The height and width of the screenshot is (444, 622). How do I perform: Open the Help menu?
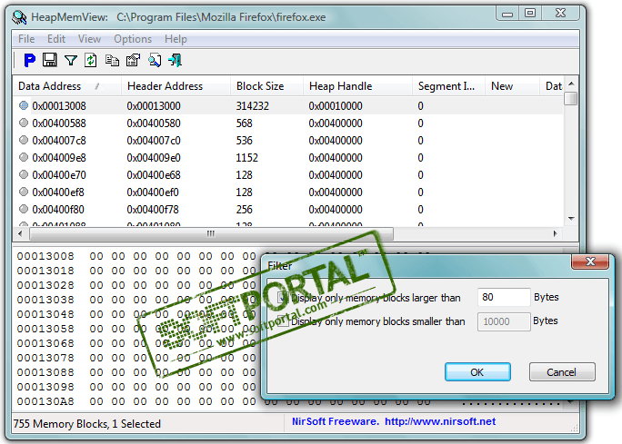click(176, 39)
